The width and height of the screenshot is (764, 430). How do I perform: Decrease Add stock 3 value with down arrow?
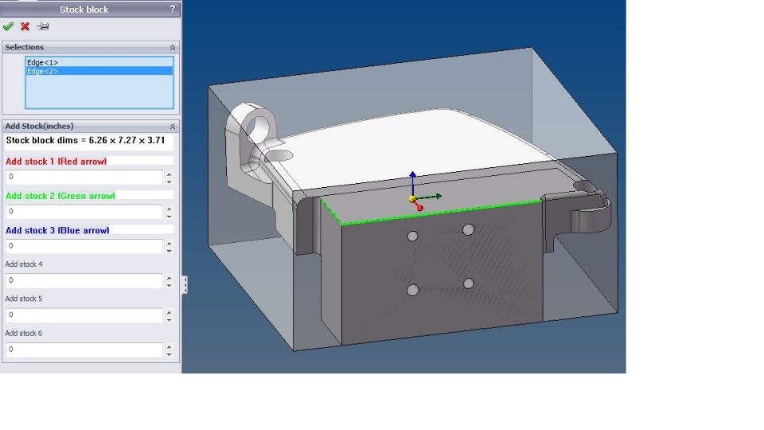click(169, 251)
